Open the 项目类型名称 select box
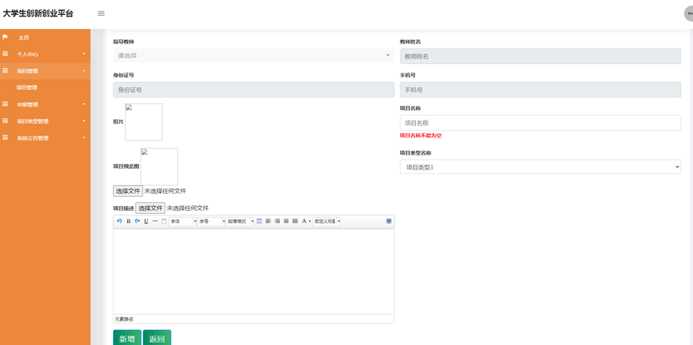 [x=540, y=167]
